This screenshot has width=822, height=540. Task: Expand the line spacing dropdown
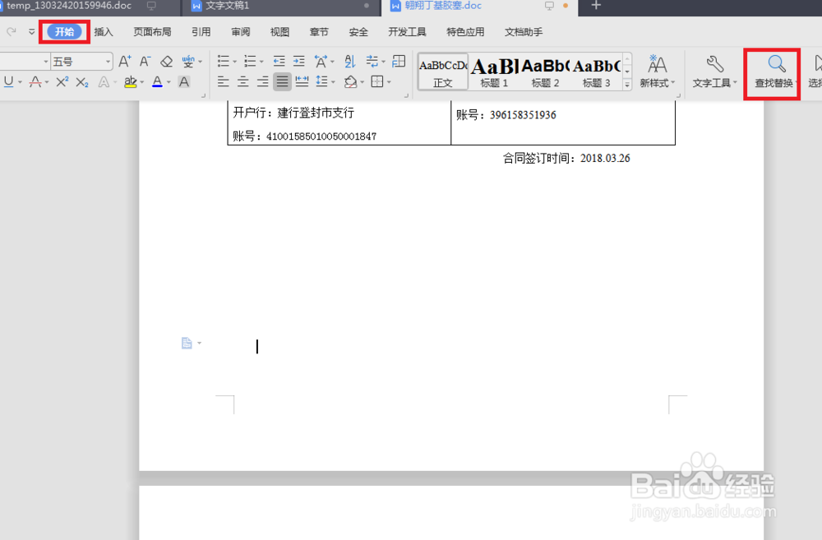pos(334,81)
